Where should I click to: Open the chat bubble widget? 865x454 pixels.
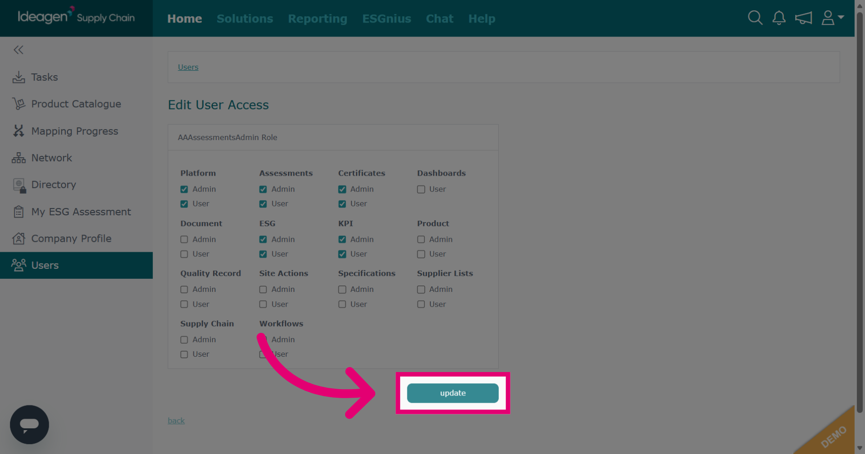pyautogui.click(x=29, y=425)
